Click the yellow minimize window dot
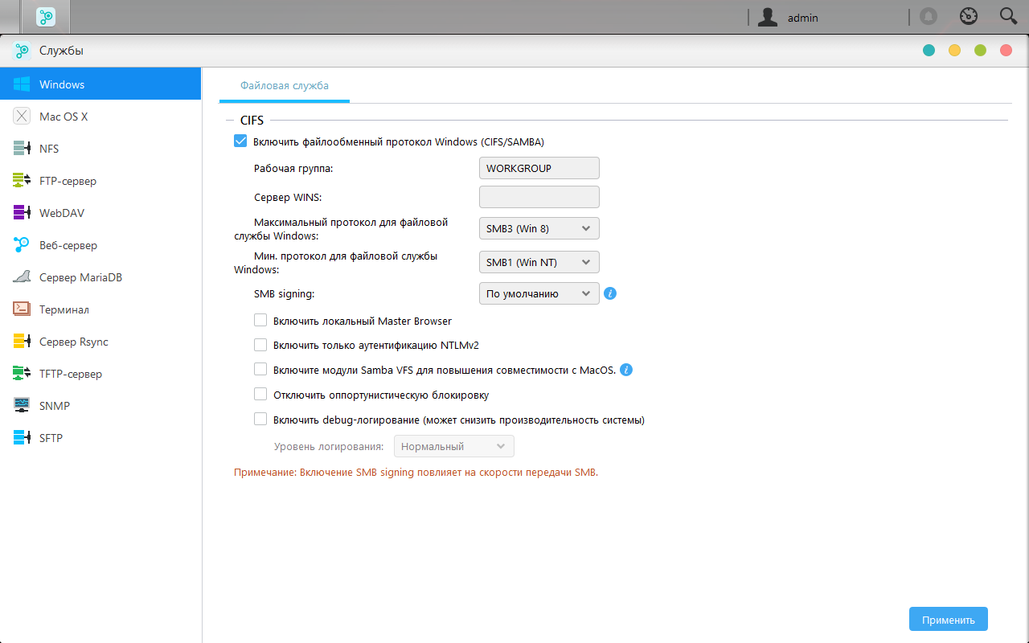Viewport: 1029px width, 643px height. click(x=954, y=51)
